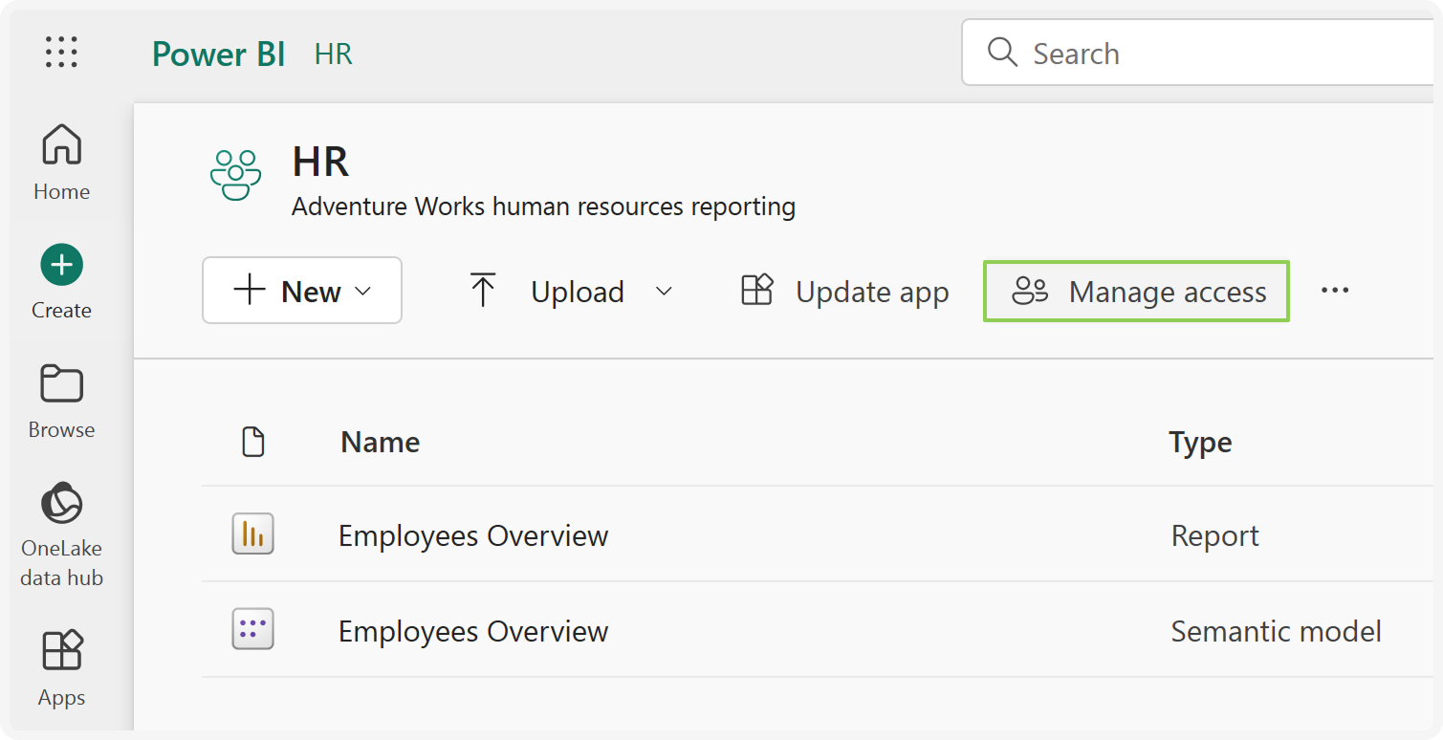This screenshot has width=1443, height=740.
Task: Click the Manage access button
Action: [x=1136, y=292]
